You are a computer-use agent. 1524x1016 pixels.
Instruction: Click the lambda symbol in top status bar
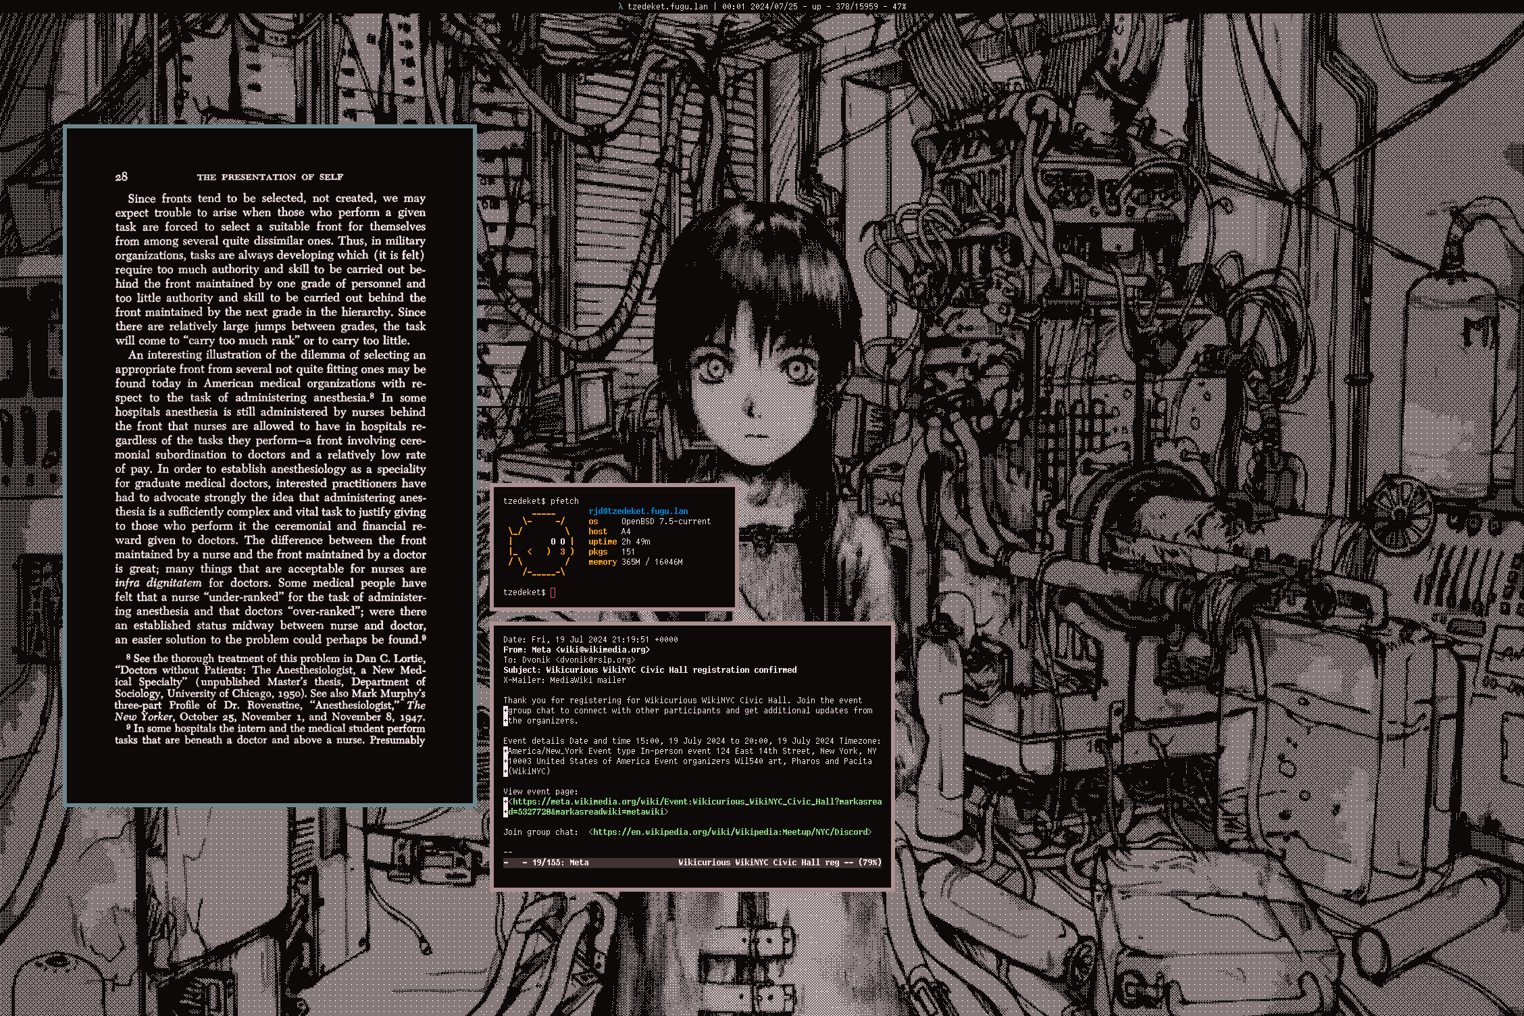(620, 6)
